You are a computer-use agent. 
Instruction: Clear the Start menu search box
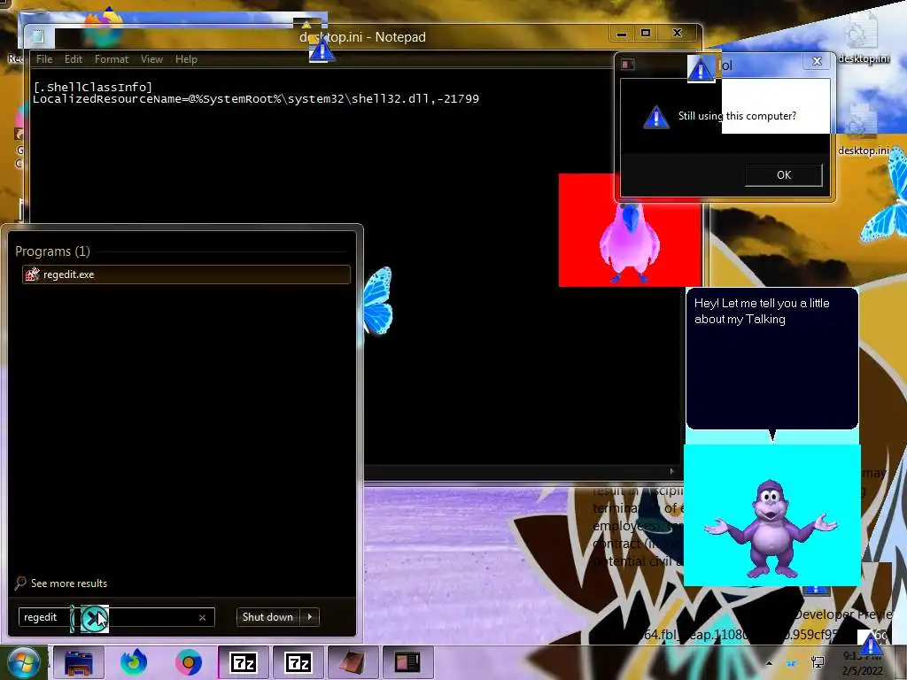click(x=203, y=617)
